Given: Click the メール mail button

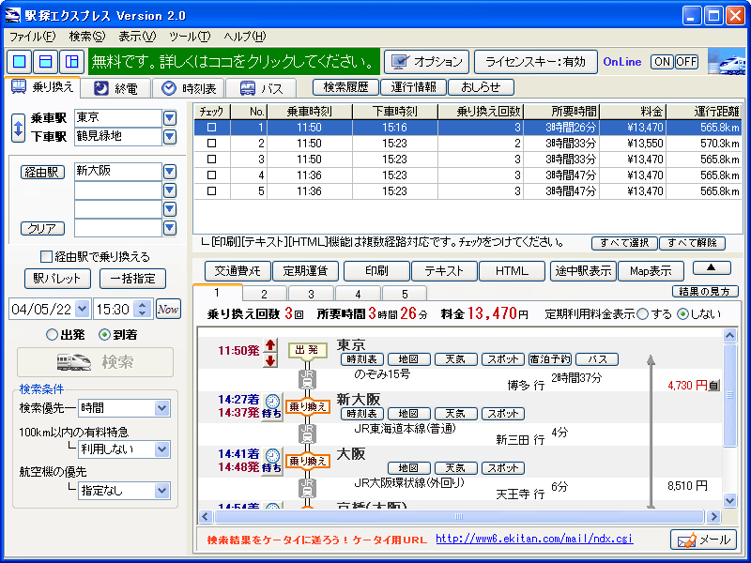Looking at the screenshot, I should (x=703, y=540).
